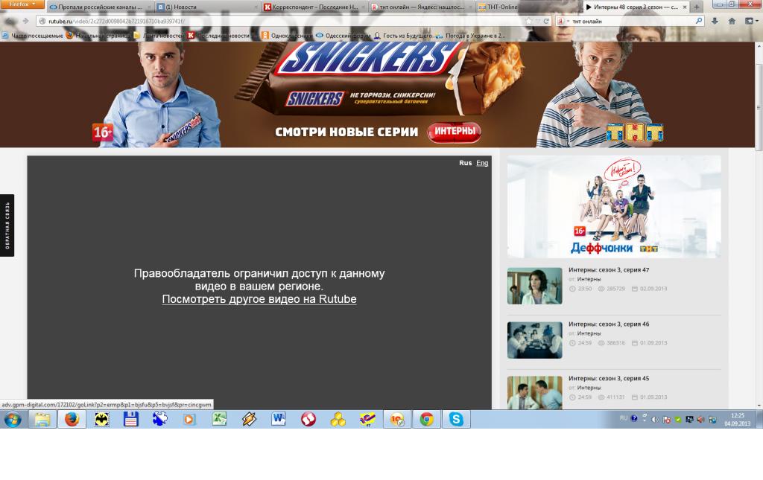The width and height of the screenshot is (763, 480).
Task: Click the TNT logo on banner
Action: [x=635, y=132]
